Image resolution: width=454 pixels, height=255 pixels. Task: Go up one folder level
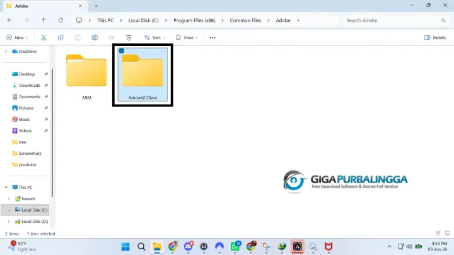point(44,20)
